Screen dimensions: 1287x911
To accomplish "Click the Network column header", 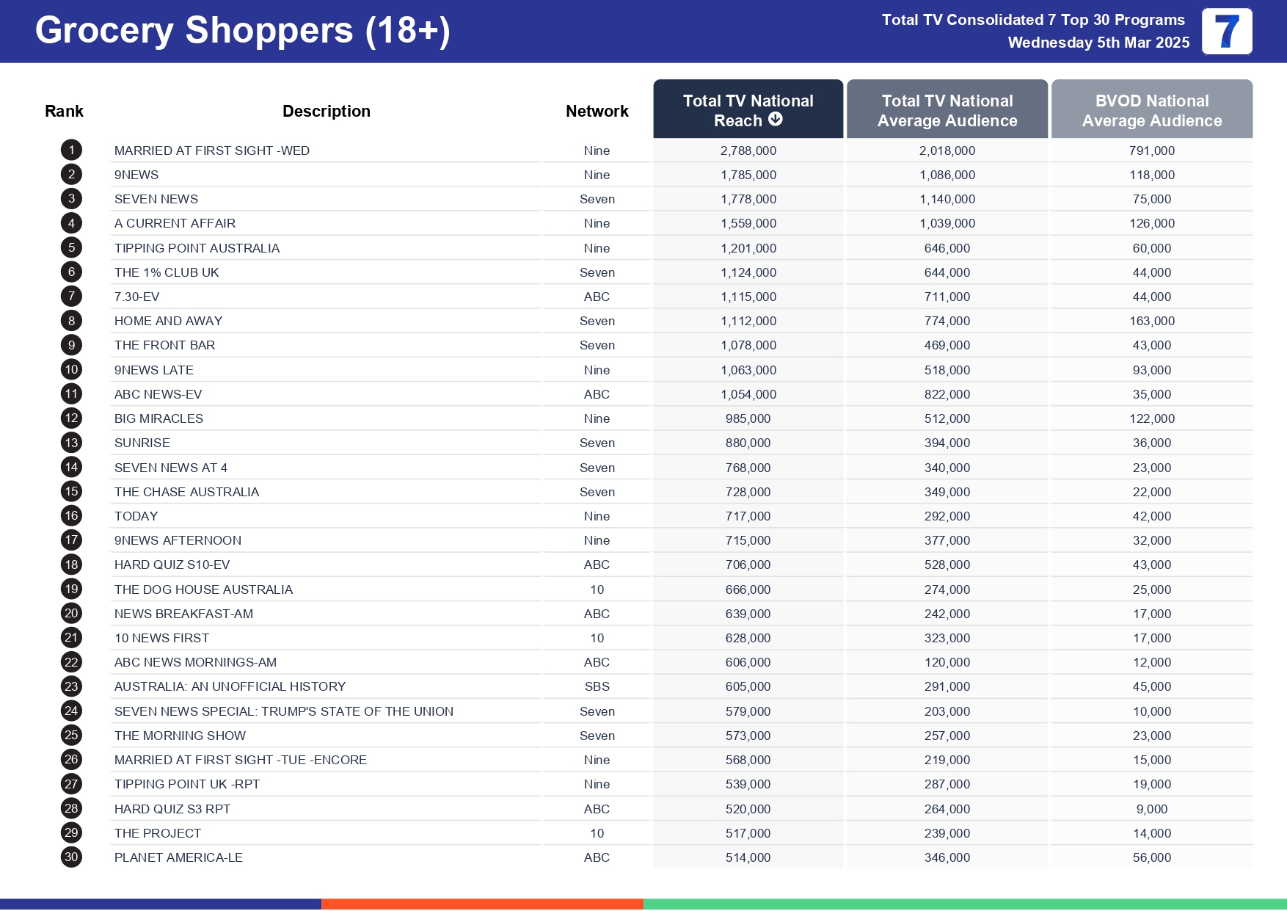I will pyautogui.click(x=597, y=112).
